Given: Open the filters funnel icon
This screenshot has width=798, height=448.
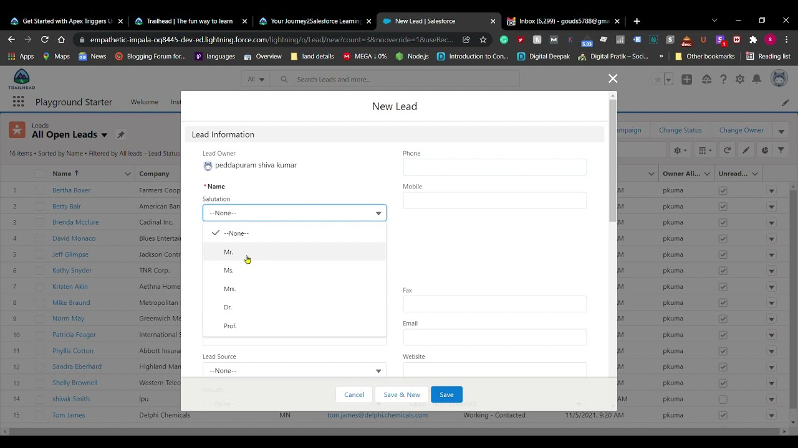Looking at the screenshot, I should (x=781, y=150).
